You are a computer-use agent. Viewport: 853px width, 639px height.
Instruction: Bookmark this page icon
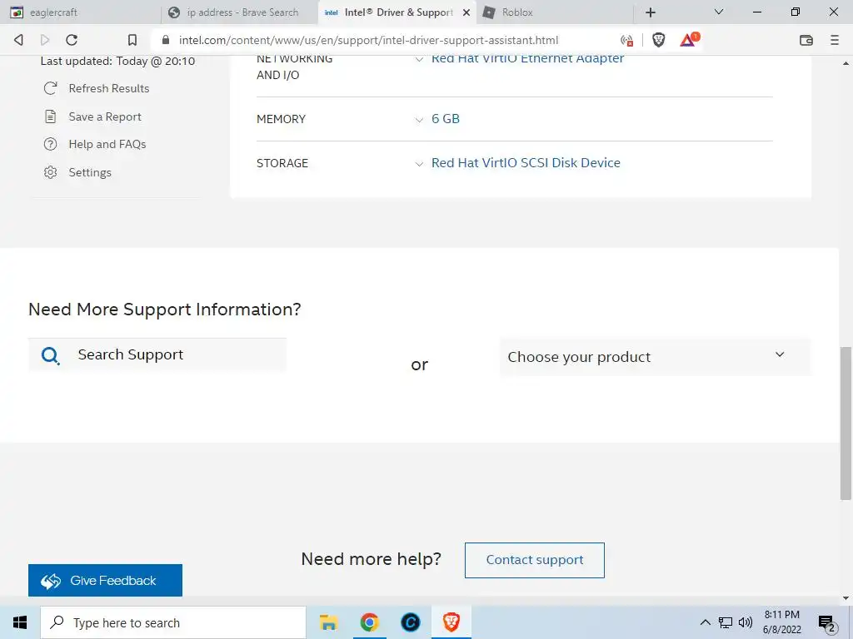coord(132,40)
